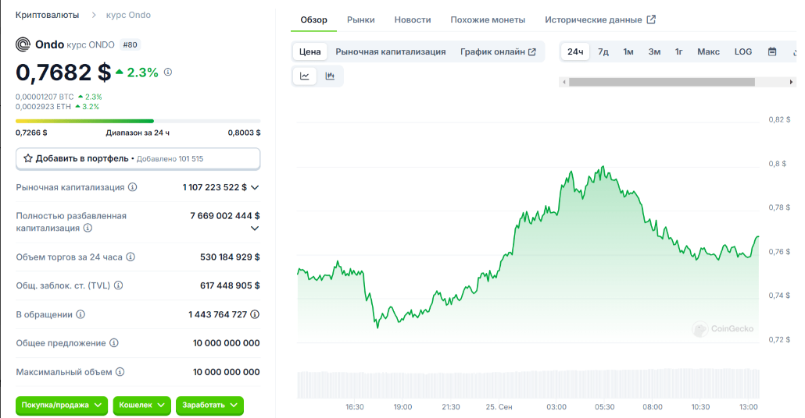Show info for Объем торгов за 24 часа
The image size is (805, 418).
(x=131, y=257)
